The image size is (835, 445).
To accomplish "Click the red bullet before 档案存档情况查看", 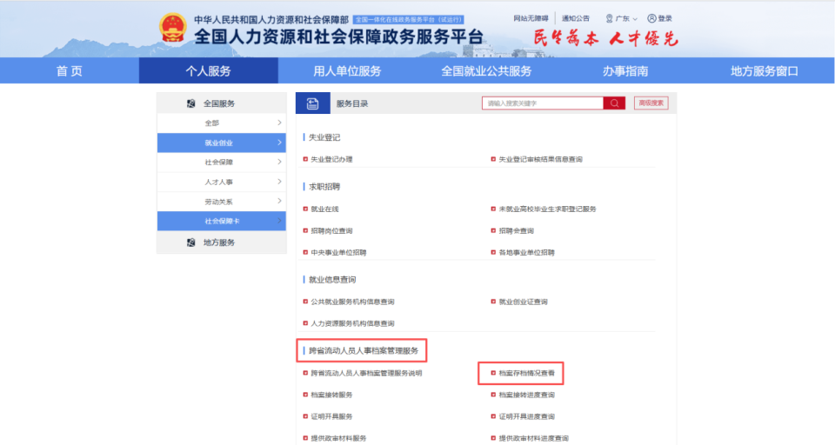I will tap(493, 373).
